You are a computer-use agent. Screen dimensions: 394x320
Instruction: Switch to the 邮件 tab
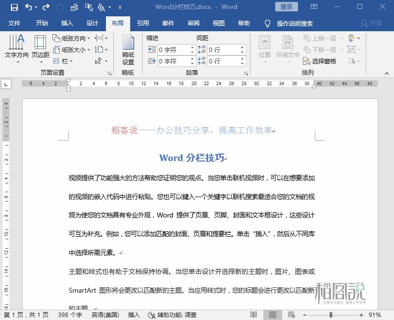click(168, 23)
